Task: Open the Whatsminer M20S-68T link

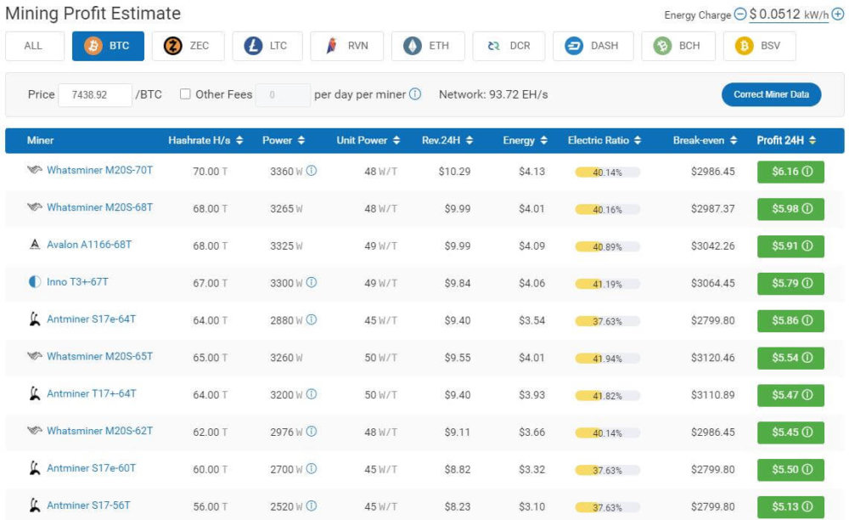Action: tap(99, 207)
